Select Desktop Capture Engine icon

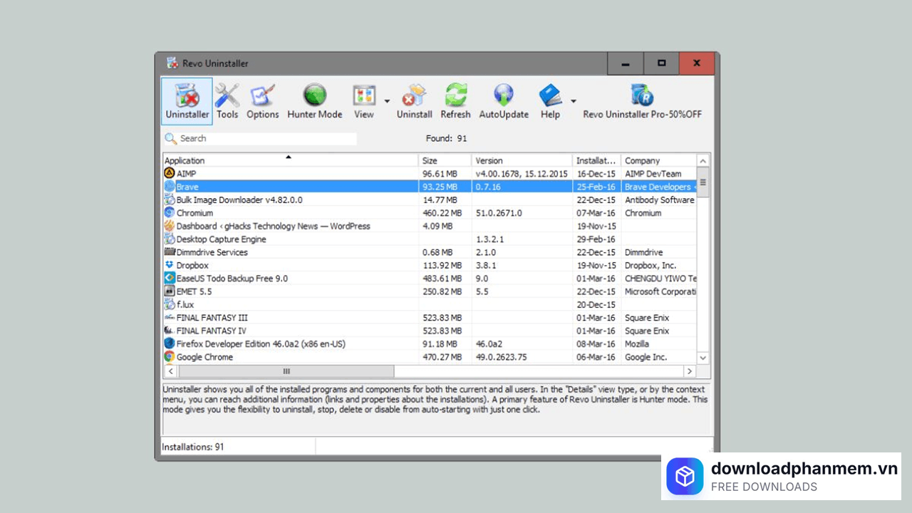coord(170,239)
